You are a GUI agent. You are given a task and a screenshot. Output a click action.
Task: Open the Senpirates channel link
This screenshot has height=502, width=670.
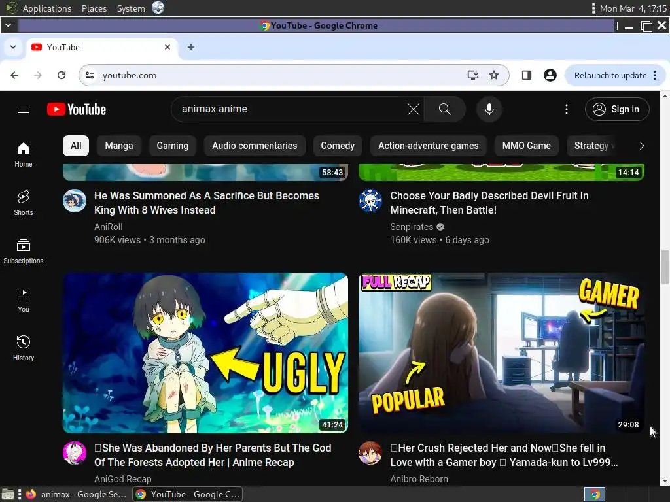pos(412,227)
